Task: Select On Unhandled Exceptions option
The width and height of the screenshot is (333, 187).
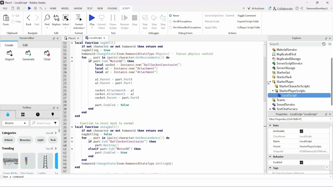Action: [x=170, y=28]
